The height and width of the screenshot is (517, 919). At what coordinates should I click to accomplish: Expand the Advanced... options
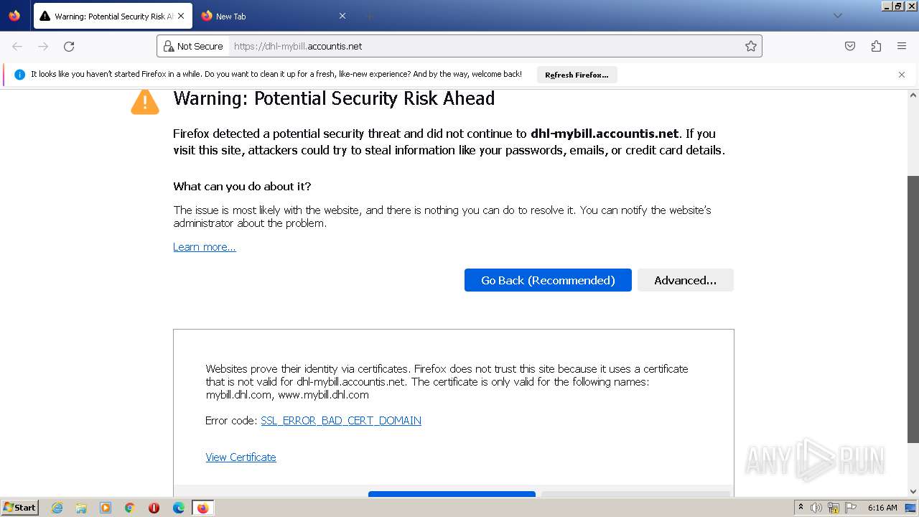(685, 280)
